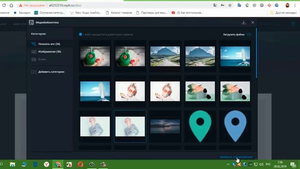The image size is (300, 169).
Task: Select the blue map pin image
Action: (235, 126)
